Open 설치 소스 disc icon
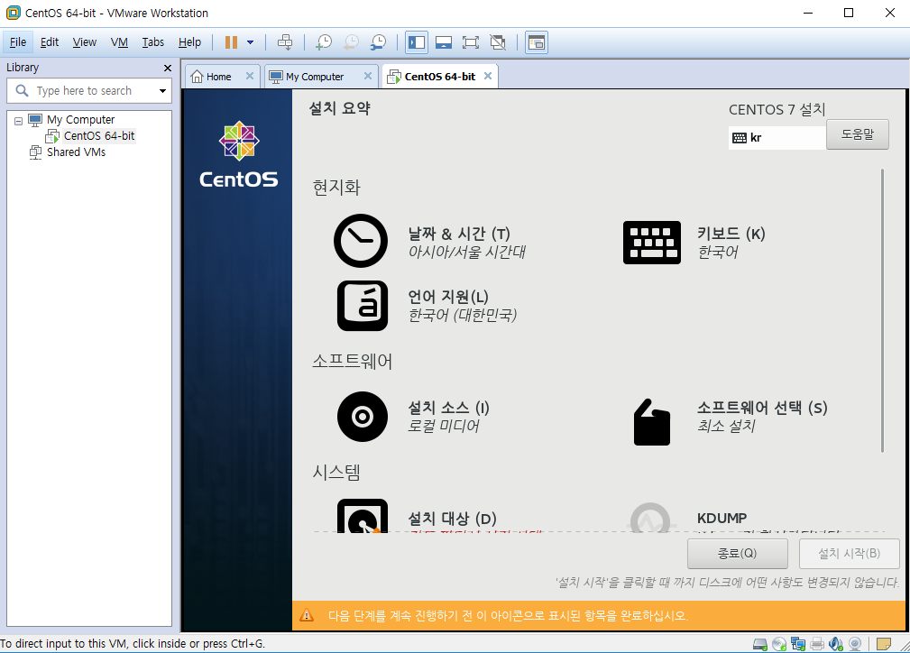 (x=363, y=417)
